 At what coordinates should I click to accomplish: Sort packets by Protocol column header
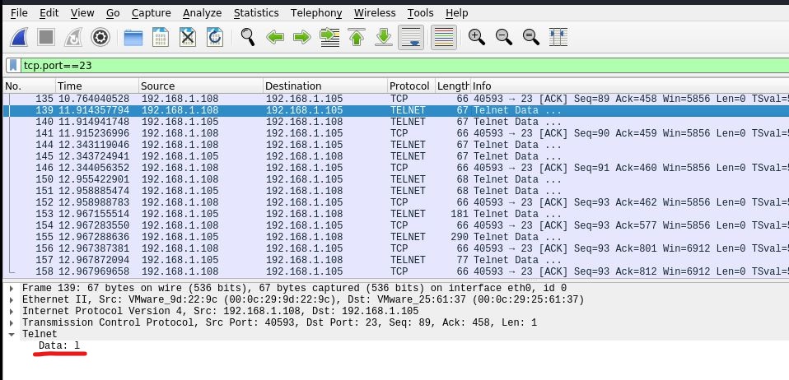pos(411,86)
